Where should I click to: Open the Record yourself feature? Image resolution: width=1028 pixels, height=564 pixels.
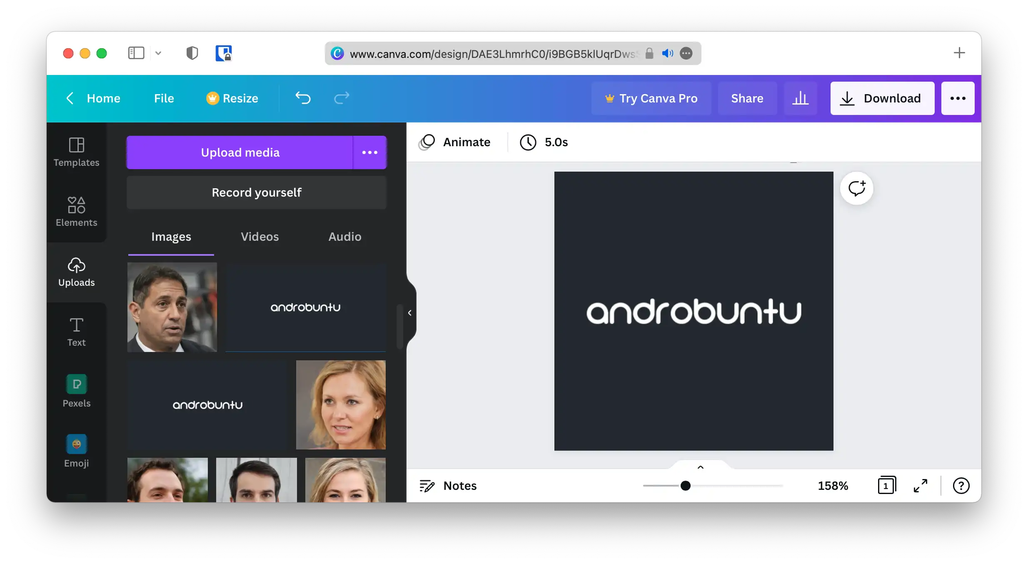(x=256, y=192)
